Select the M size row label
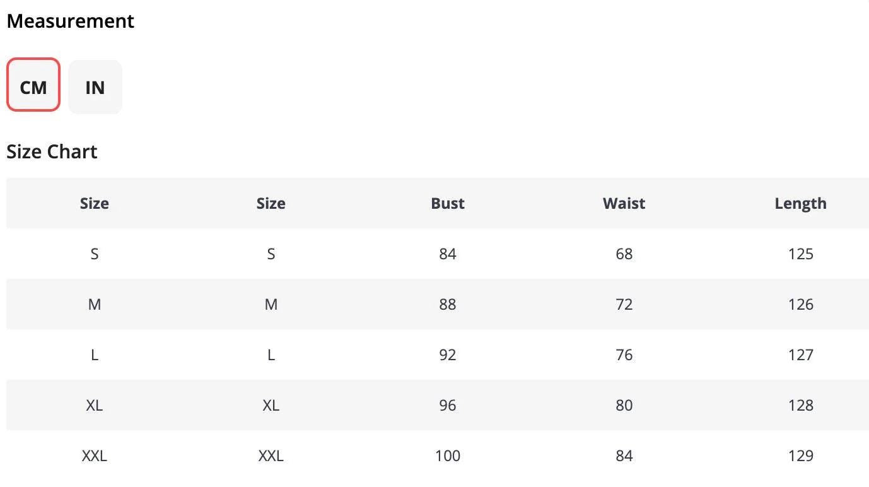Viewport: 869px width, 487px height. (95, 304)
